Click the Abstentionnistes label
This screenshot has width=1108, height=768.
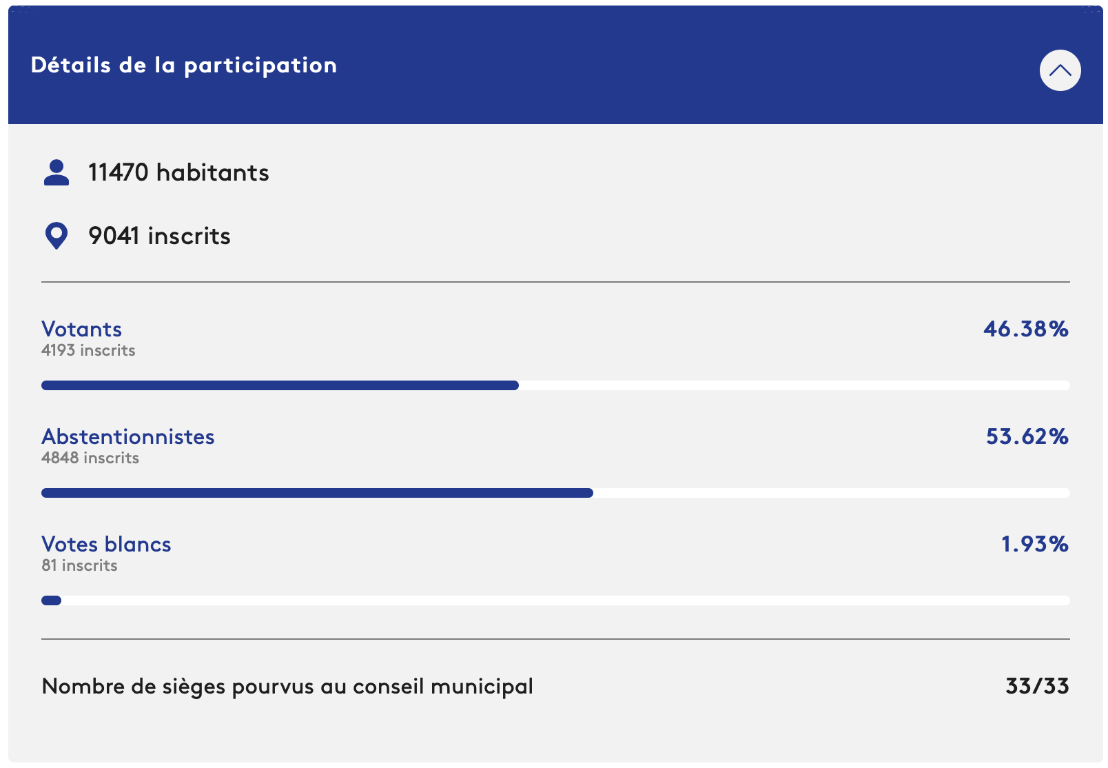[x=128, y=436]
